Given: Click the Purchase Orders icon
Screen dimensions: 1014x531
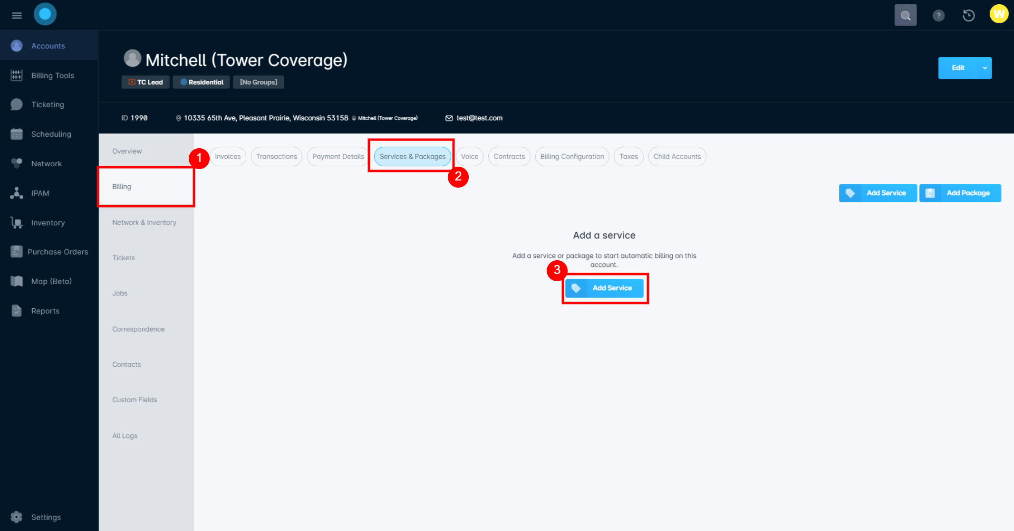Looking at the screenshot, I should [x=17, y=251].
